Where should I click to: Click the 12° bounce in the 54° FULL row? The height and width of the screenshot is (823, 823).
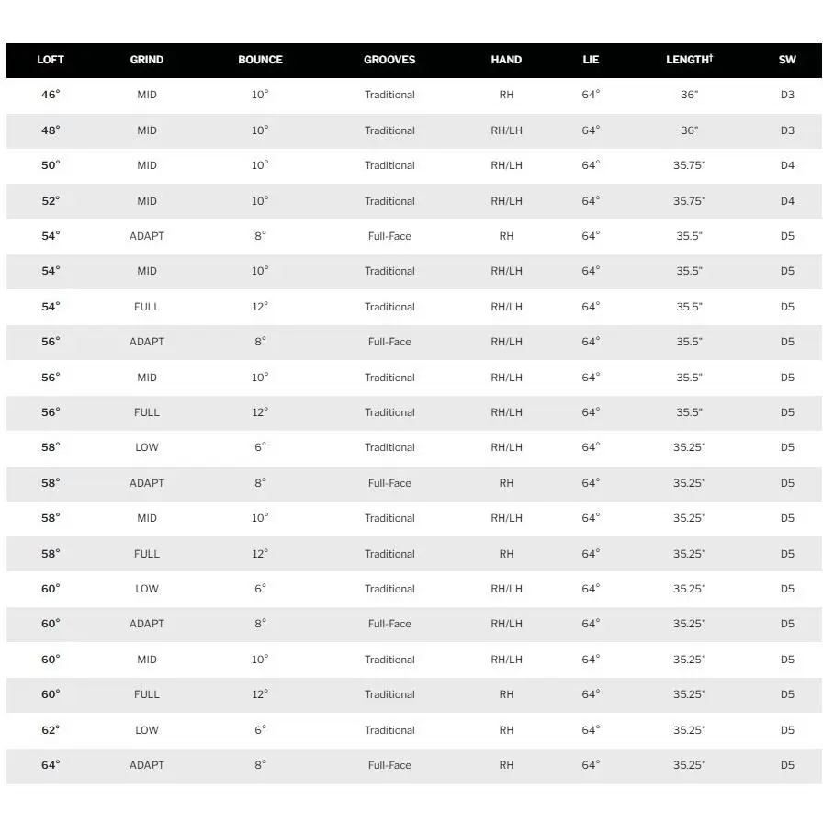(x=260, y=307)
